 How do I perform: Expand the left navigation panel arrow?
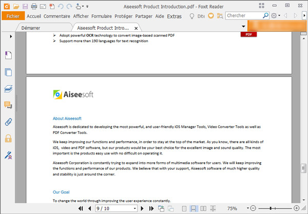11,36
